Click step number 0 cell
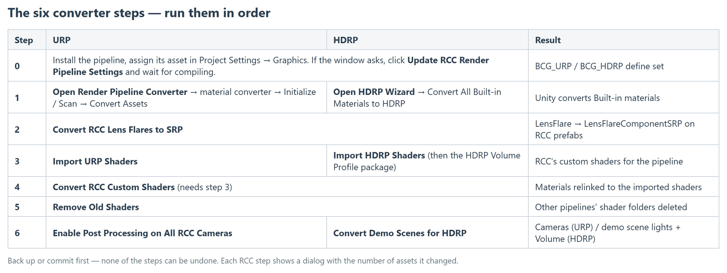727x273 pixels. [27, 66]
